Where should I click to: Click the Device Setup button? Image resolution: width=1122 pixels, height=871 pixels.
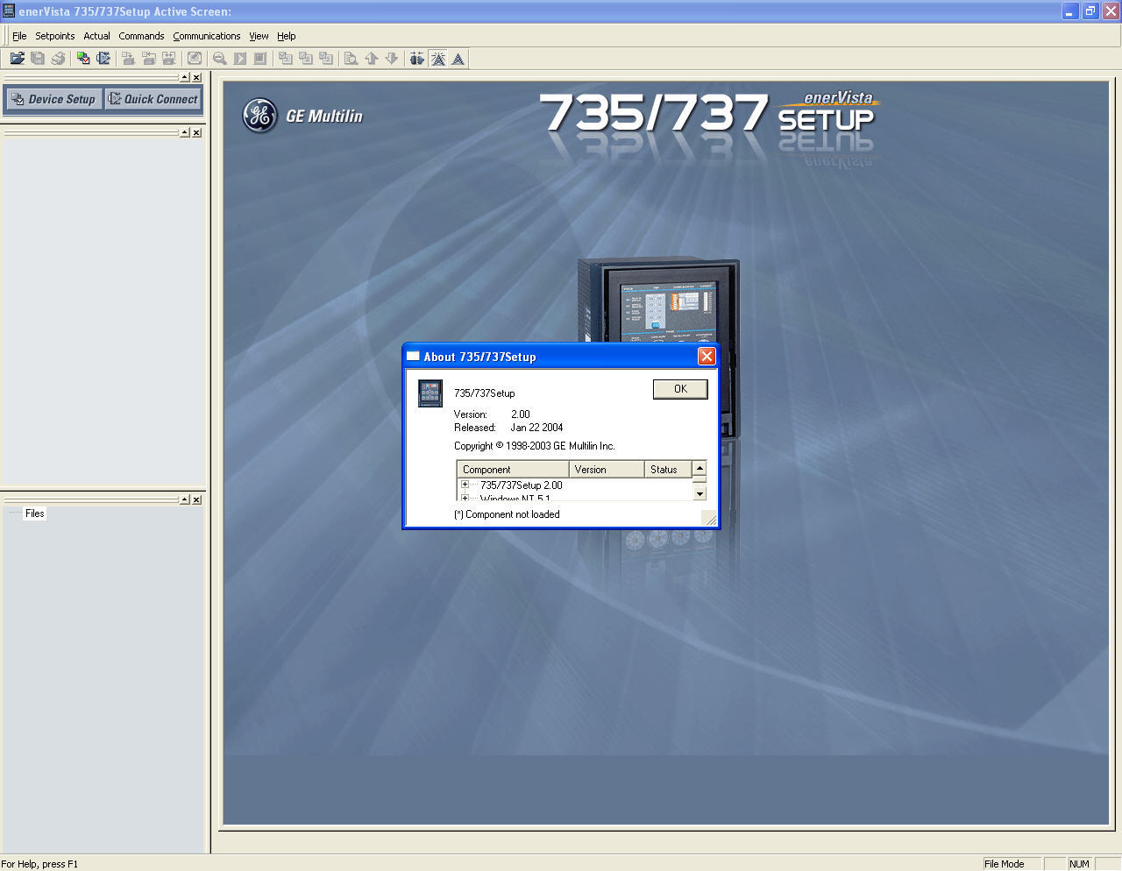pyautogui.click(x=53, y=99)
